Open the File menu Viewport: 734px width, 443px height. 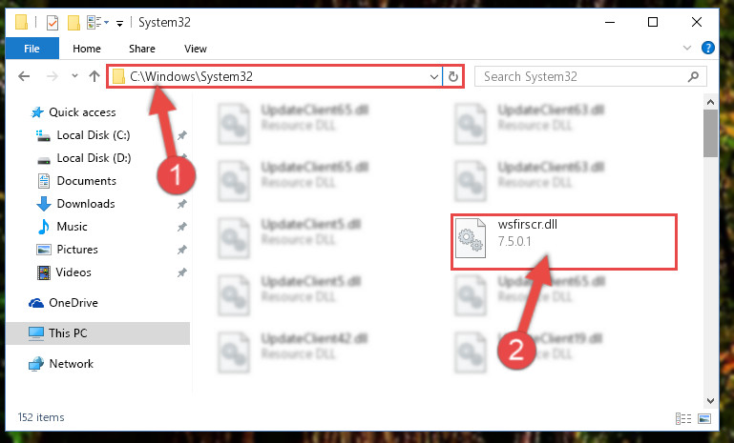click(x=31, y=49)
